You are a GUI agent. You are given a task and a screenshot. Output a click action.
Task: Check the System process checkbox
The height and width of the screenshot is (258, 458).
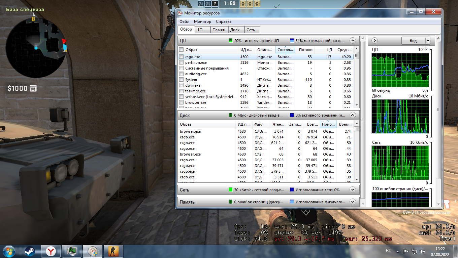point(182,80)
